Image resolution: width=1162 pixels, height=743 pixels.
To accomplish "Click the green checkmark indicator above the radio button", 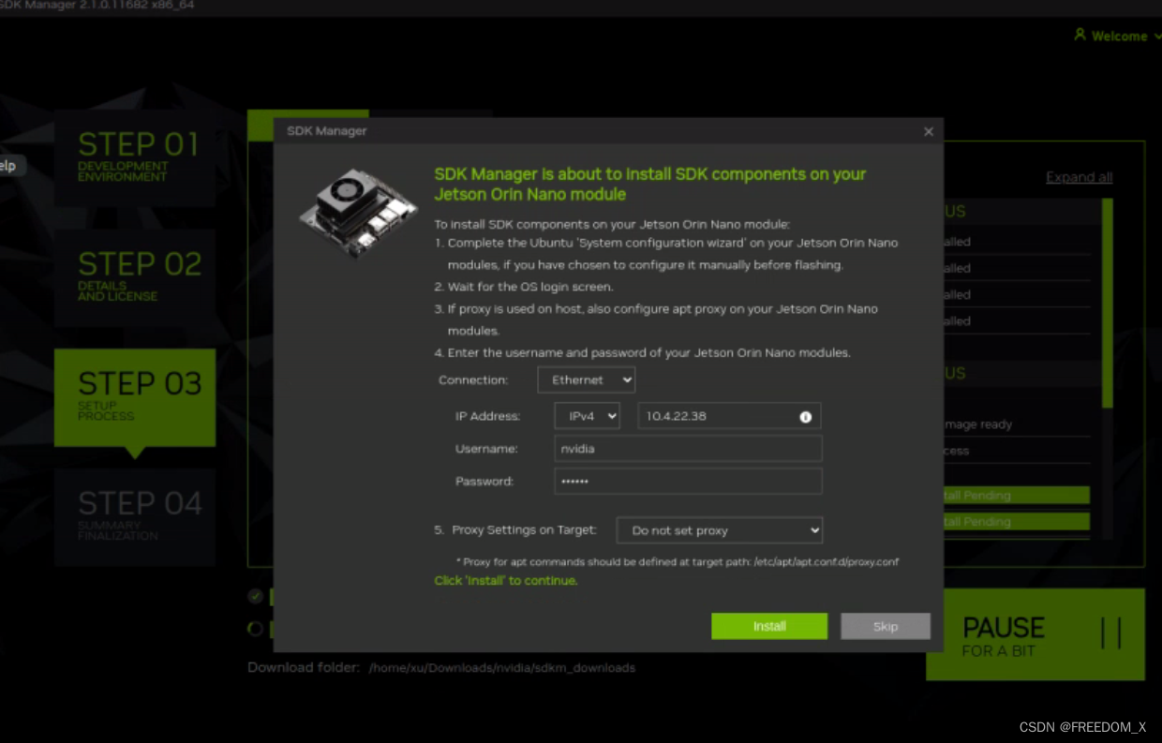I will point(254,595).
